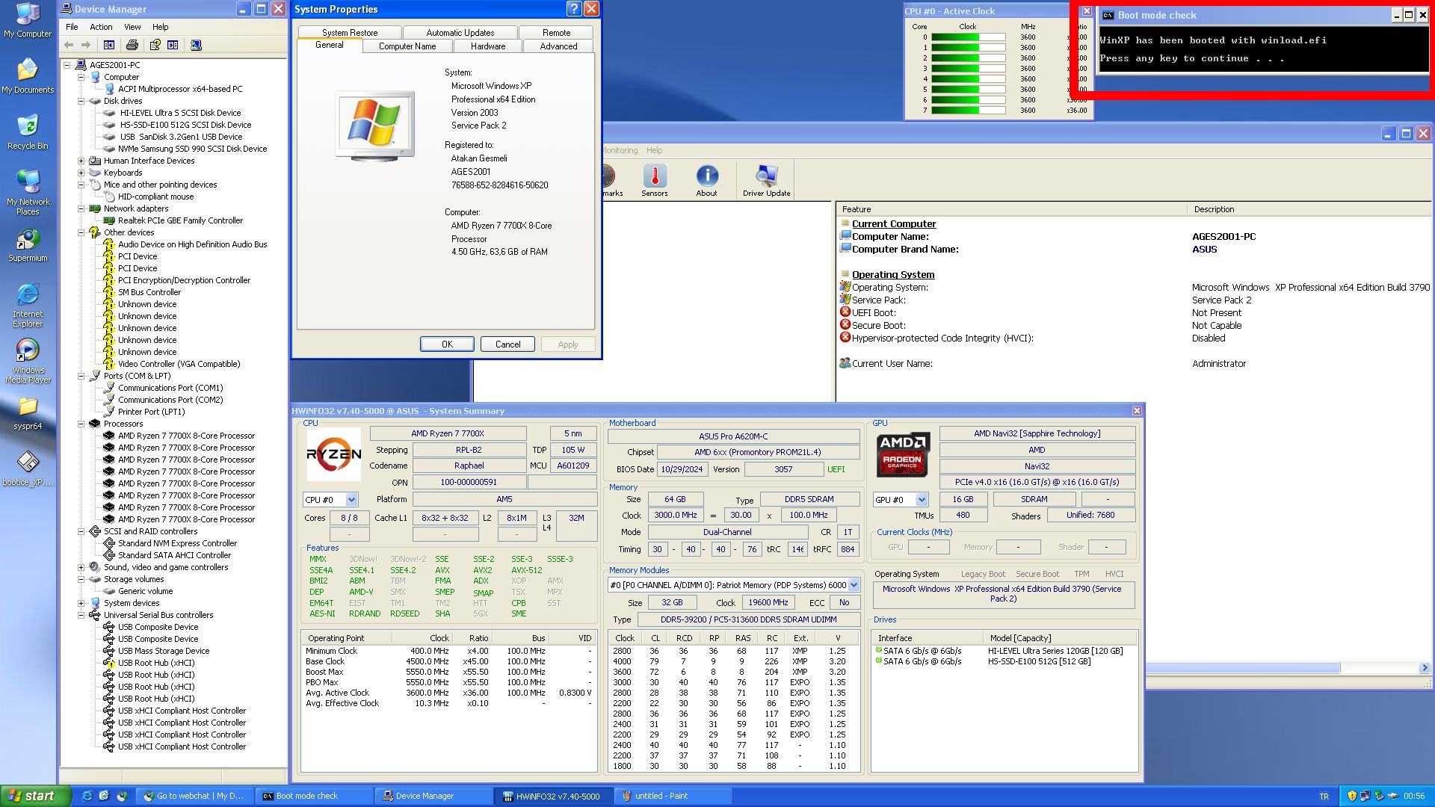Collapse the Disk drives node in Device Manager
The width and height of the screenshot is (1435, 807).
(x=81, y=101)
